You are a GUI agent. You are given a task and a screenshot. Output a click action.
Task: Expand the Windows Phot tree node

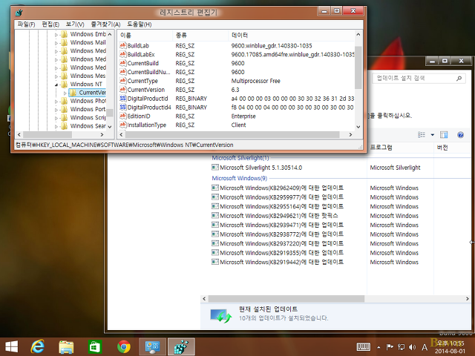56,102
